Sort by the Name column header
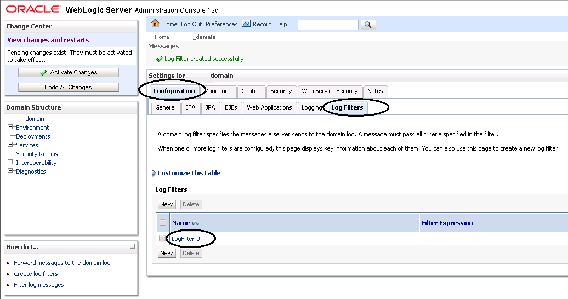Viewport: 568px width, 299px height. point(181,223)
